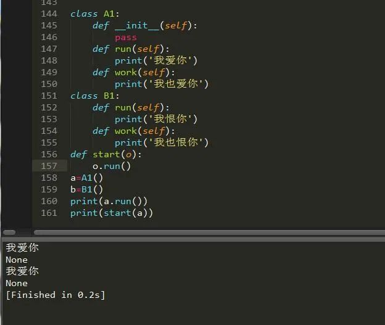Click the 'class A1:' declaration
The width and height of the screenshot is (385, 325).
click(95, 14)
